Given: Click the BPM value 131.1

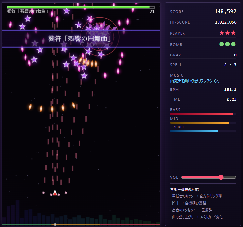Looking at the screenshot, I should click(x=230, y=90).
